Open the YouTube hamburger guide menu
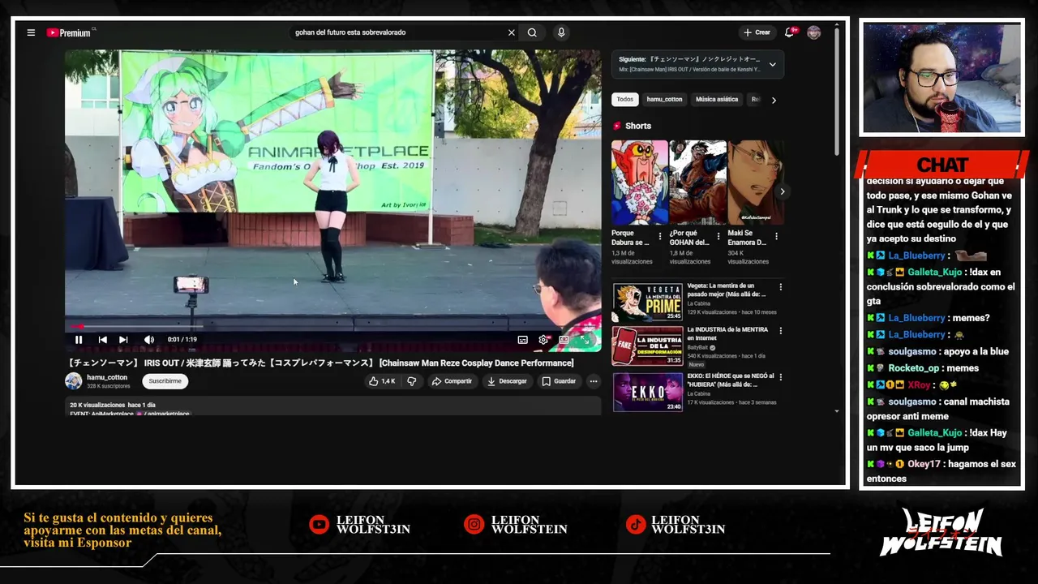 [31, 32]
